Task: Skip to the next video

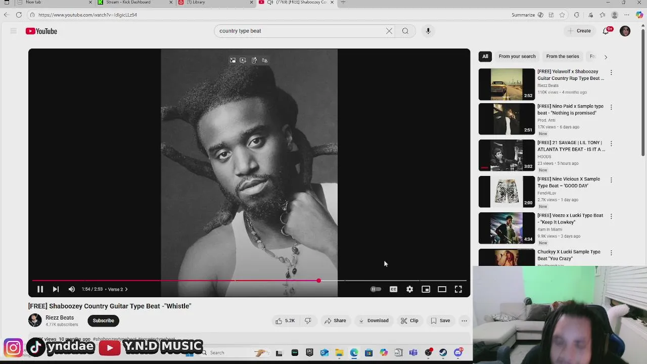Action: (56, 289)
